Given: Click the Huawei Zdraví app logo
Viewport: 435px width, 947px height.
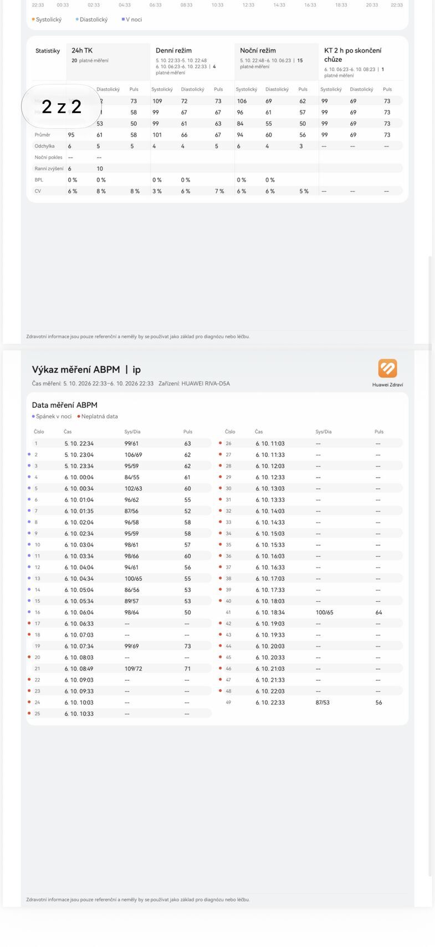Looking at the screenshot, I should (387, 368).
